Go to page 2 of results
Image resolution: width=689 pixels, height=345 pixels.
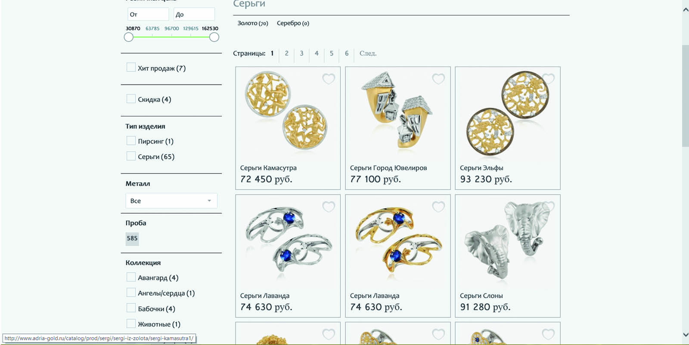click(286, 53)
